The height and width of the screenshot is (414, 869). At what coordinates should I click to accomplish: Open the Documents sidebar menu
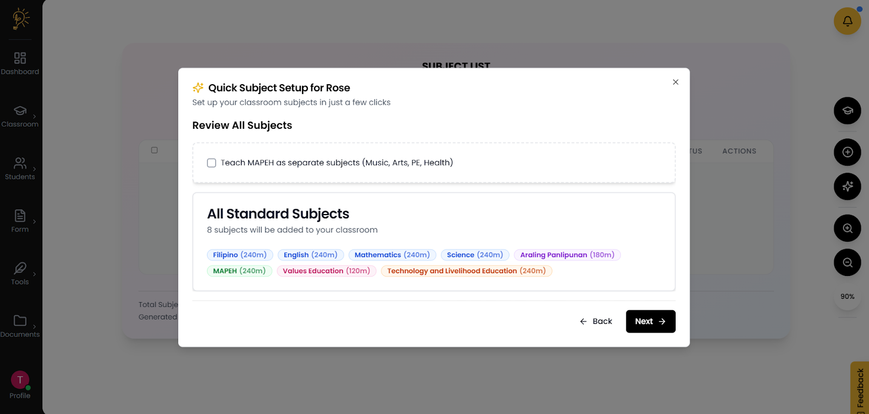20,326
